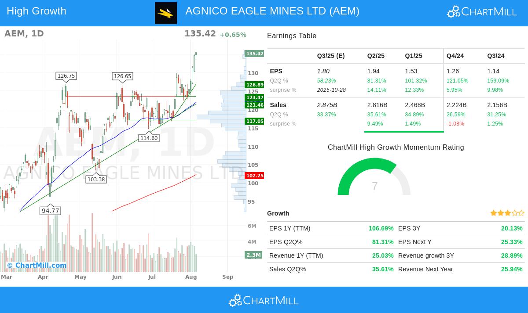Click the EPS row label

[276, 71]
